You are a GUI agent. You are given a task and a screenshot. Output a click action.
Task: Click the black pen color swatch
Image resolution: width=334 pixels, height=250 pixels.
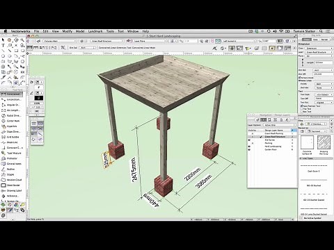39,98
